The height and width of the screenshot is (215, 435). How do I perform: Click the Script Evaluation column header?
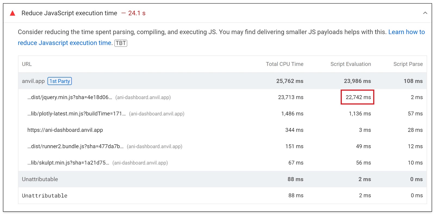click(351, 64)
